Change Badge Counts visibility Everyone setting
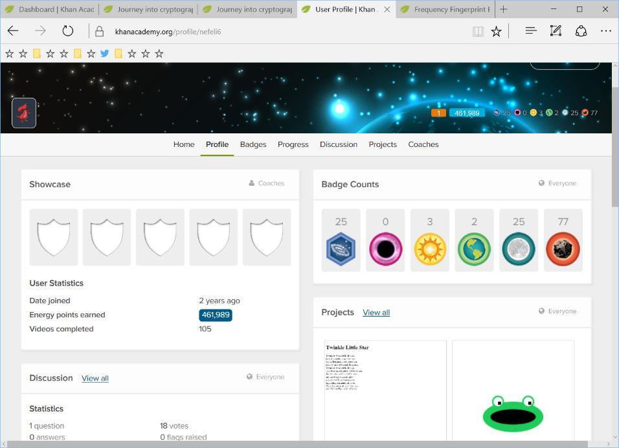 click(x=557, y=183)
